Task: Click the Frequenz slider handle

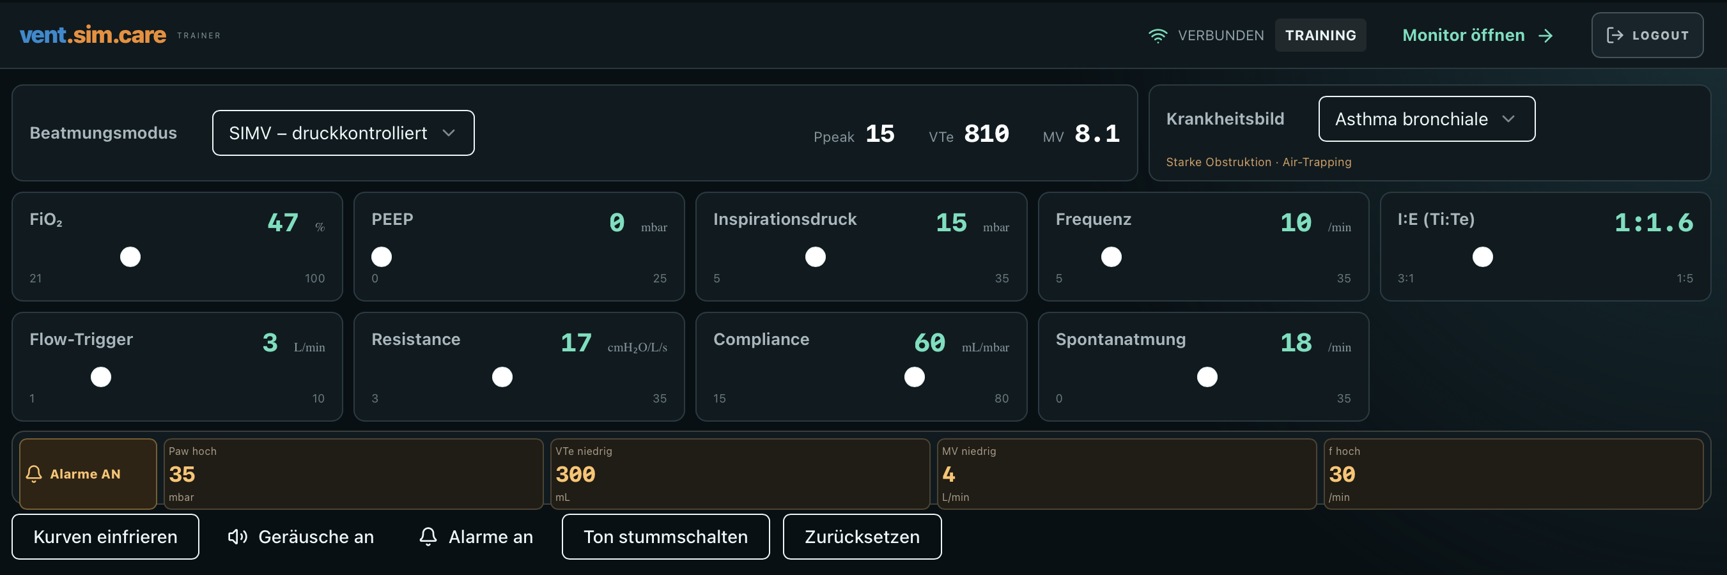Action: [1111, 257]
